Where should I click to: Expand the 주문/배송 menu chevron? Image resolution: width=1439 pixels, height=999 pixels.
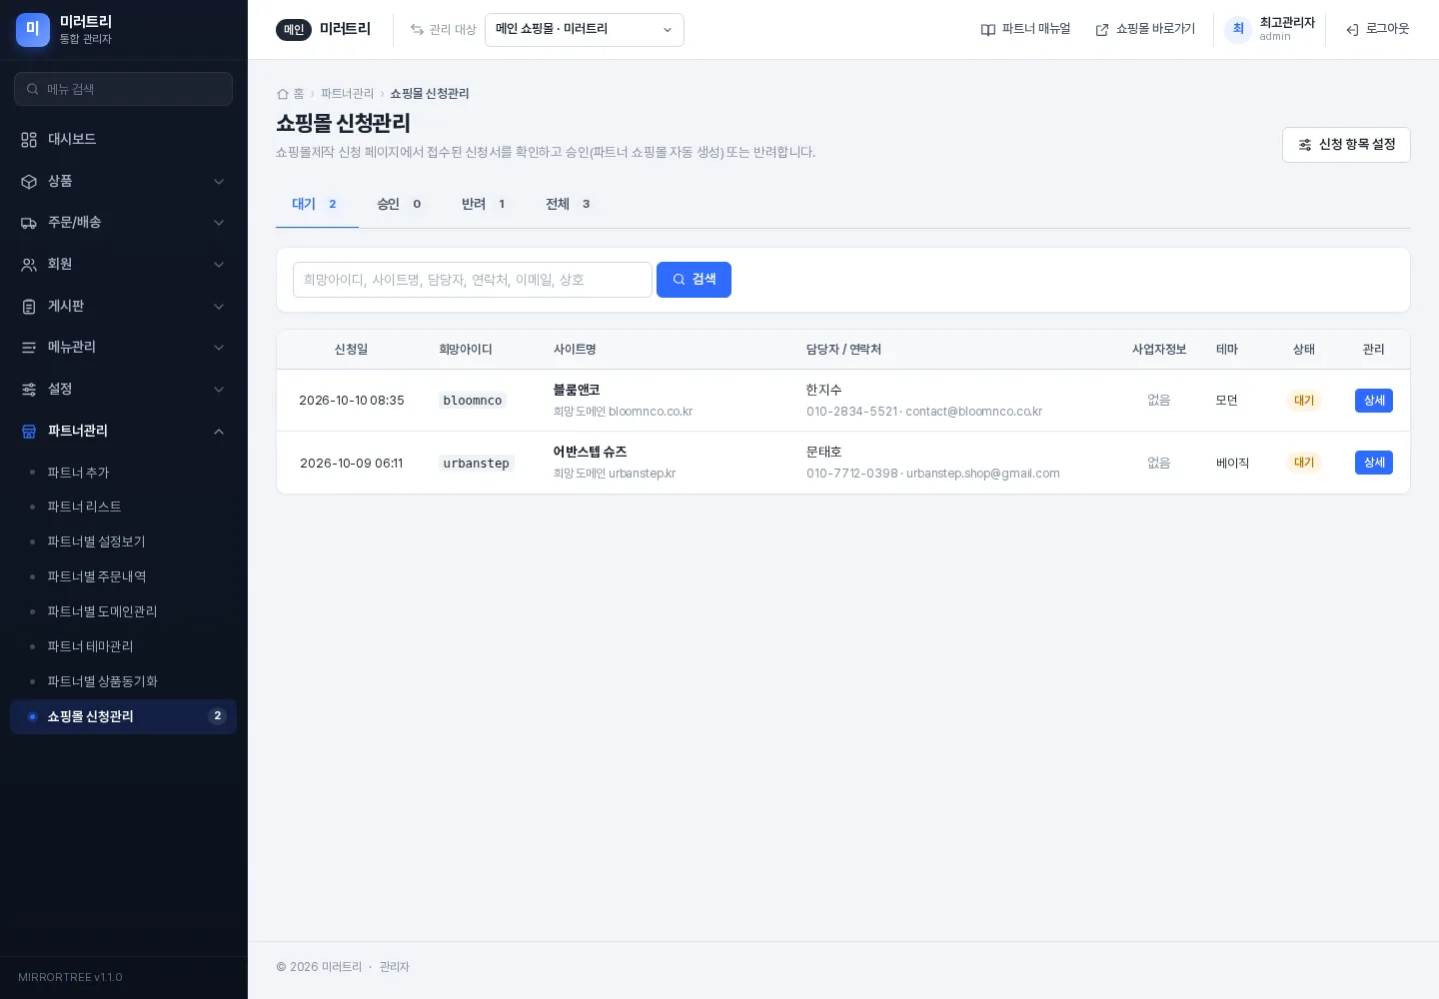tap(219, 223)
